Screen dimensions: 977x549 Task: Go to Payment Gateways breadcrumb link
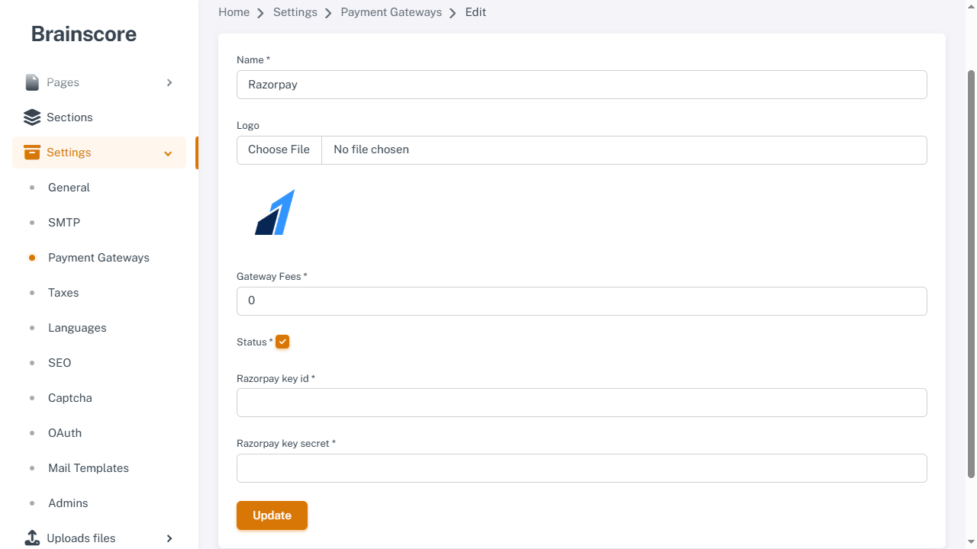click(392, 12)
